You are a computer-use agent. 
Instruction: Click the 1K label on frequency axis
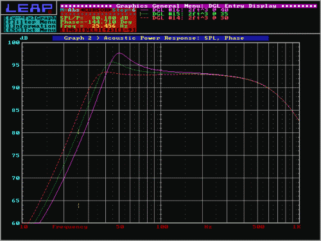tap(297, 227)
